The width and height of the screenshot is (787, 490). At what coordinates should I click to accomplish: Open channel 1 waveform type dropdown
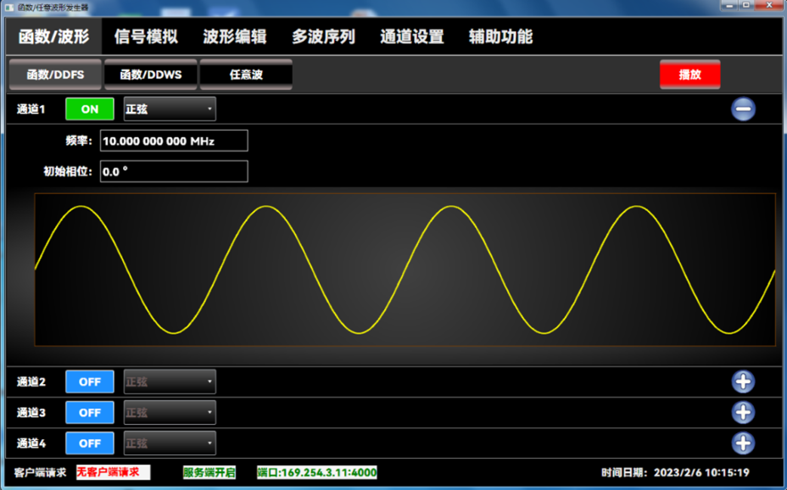tap(170, 109)
